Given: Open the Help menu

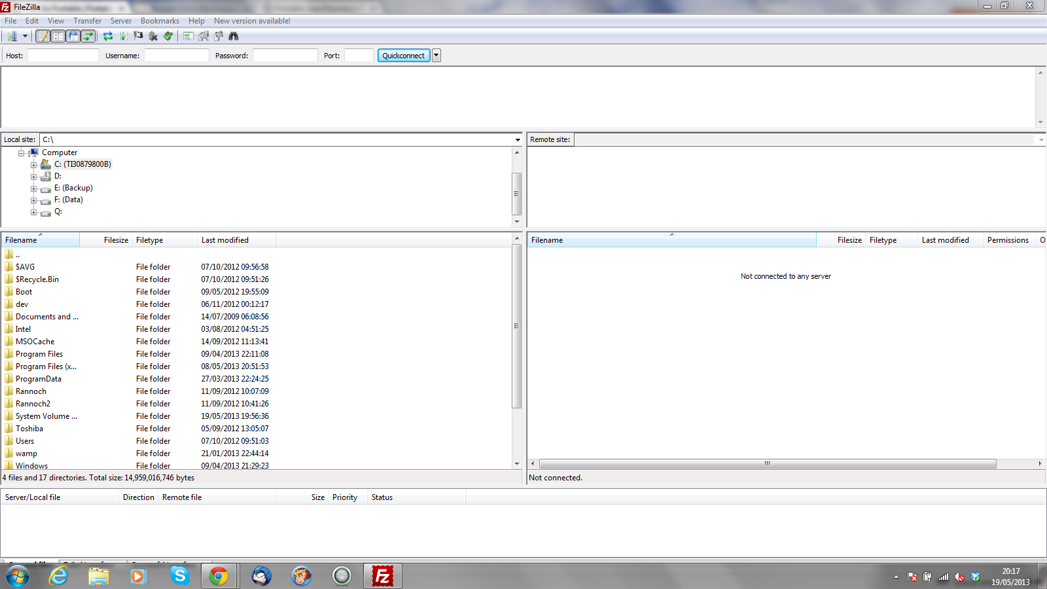Looking at the screenshot, I should pyautogui.click(x=196, y=21).
